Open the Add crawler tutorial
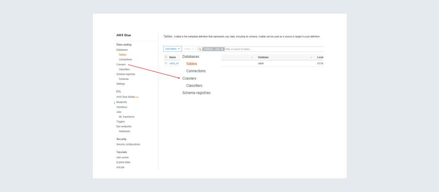This screenshot has height=192, width=439. (x=123, y=157)
